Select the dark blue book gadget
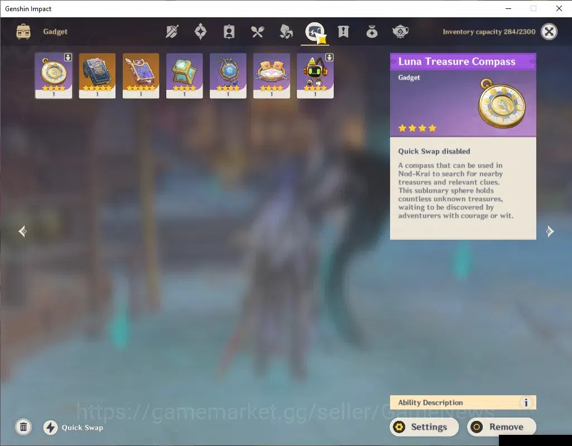This screenshot has width=572, height=446. 97,76
